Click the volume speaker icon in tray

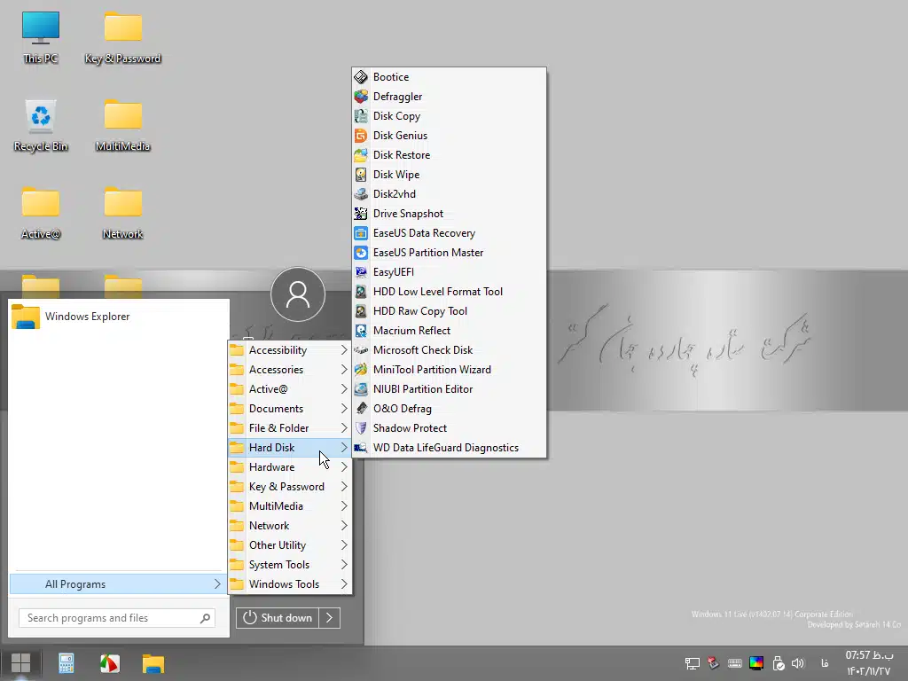(797, 663)
